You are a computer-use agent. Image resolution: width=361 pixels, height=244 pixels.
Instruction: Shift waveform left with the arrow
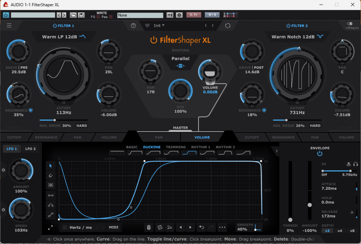[x=181, y=227]
